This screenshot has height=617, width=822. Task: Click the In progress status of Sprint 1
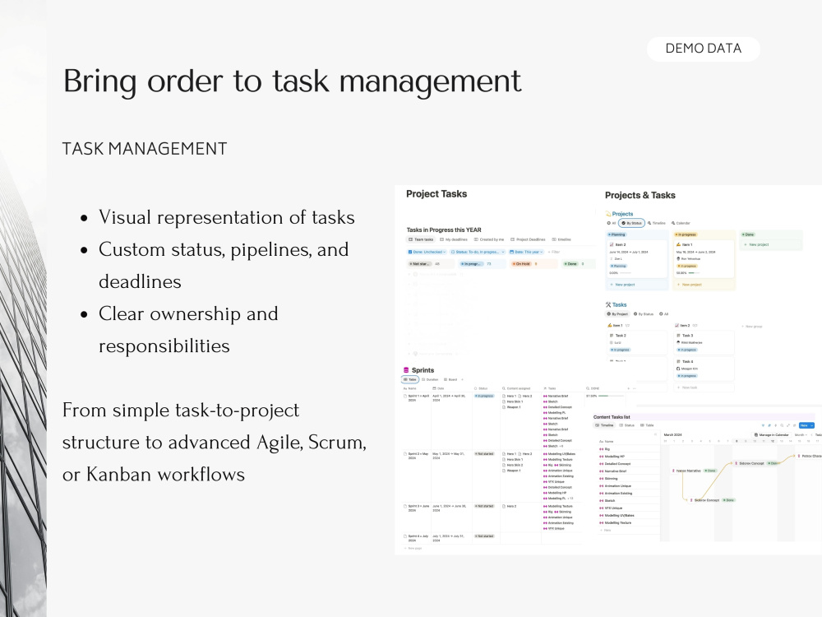[484, 397]
